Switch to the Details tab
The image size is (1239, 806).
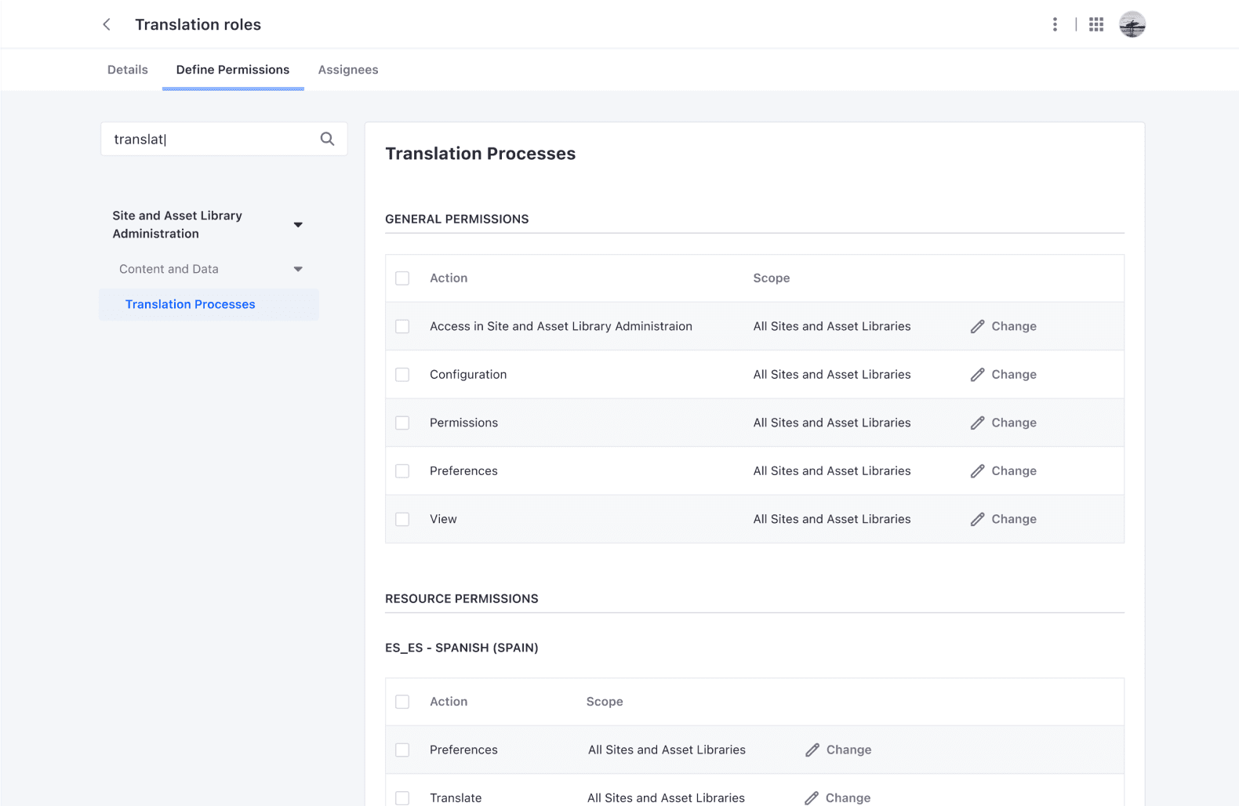(128, 70)
